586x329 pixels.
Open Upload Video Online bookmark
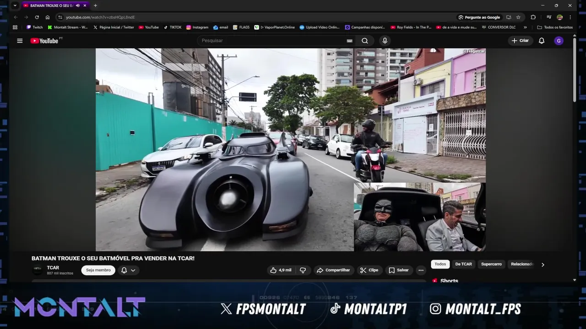[x=320, y=27]
